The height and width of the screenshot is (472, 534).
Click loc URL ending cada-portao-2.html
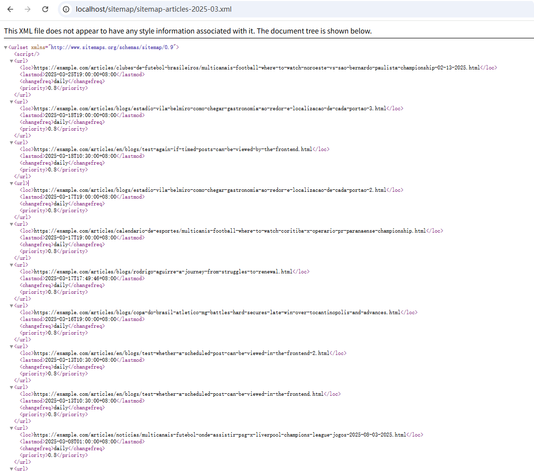(x=210, y=190)
